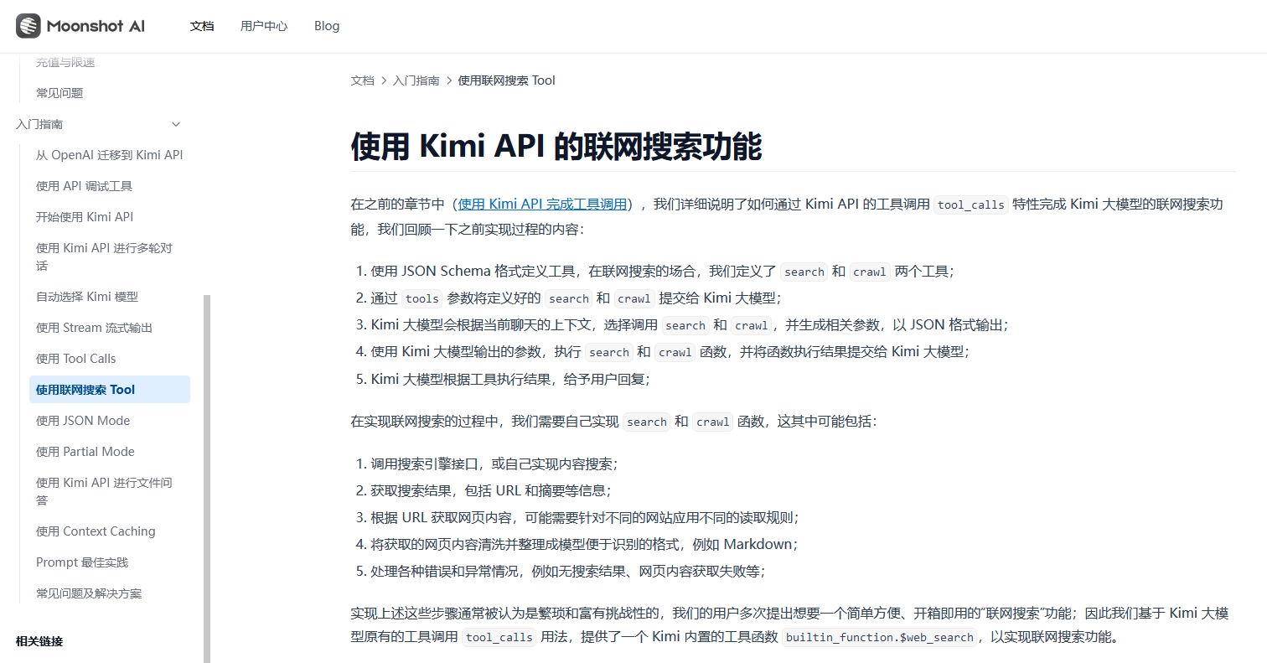Open 充值与限速 sidebar page

[65, 62]
